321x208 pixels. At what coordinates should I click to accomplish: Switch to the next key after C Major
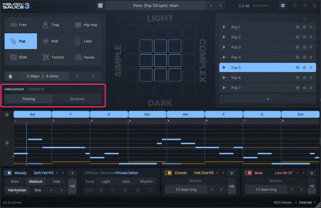pyautogui.click(x=93, y=76)
